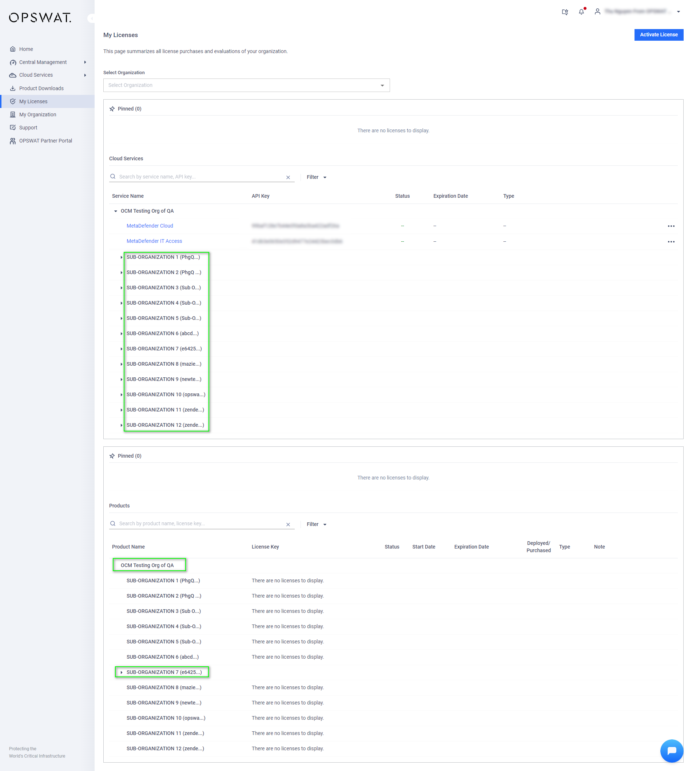Open the user account menu arrow
This screenshot has height=771, width=692.
coord(678,12)
